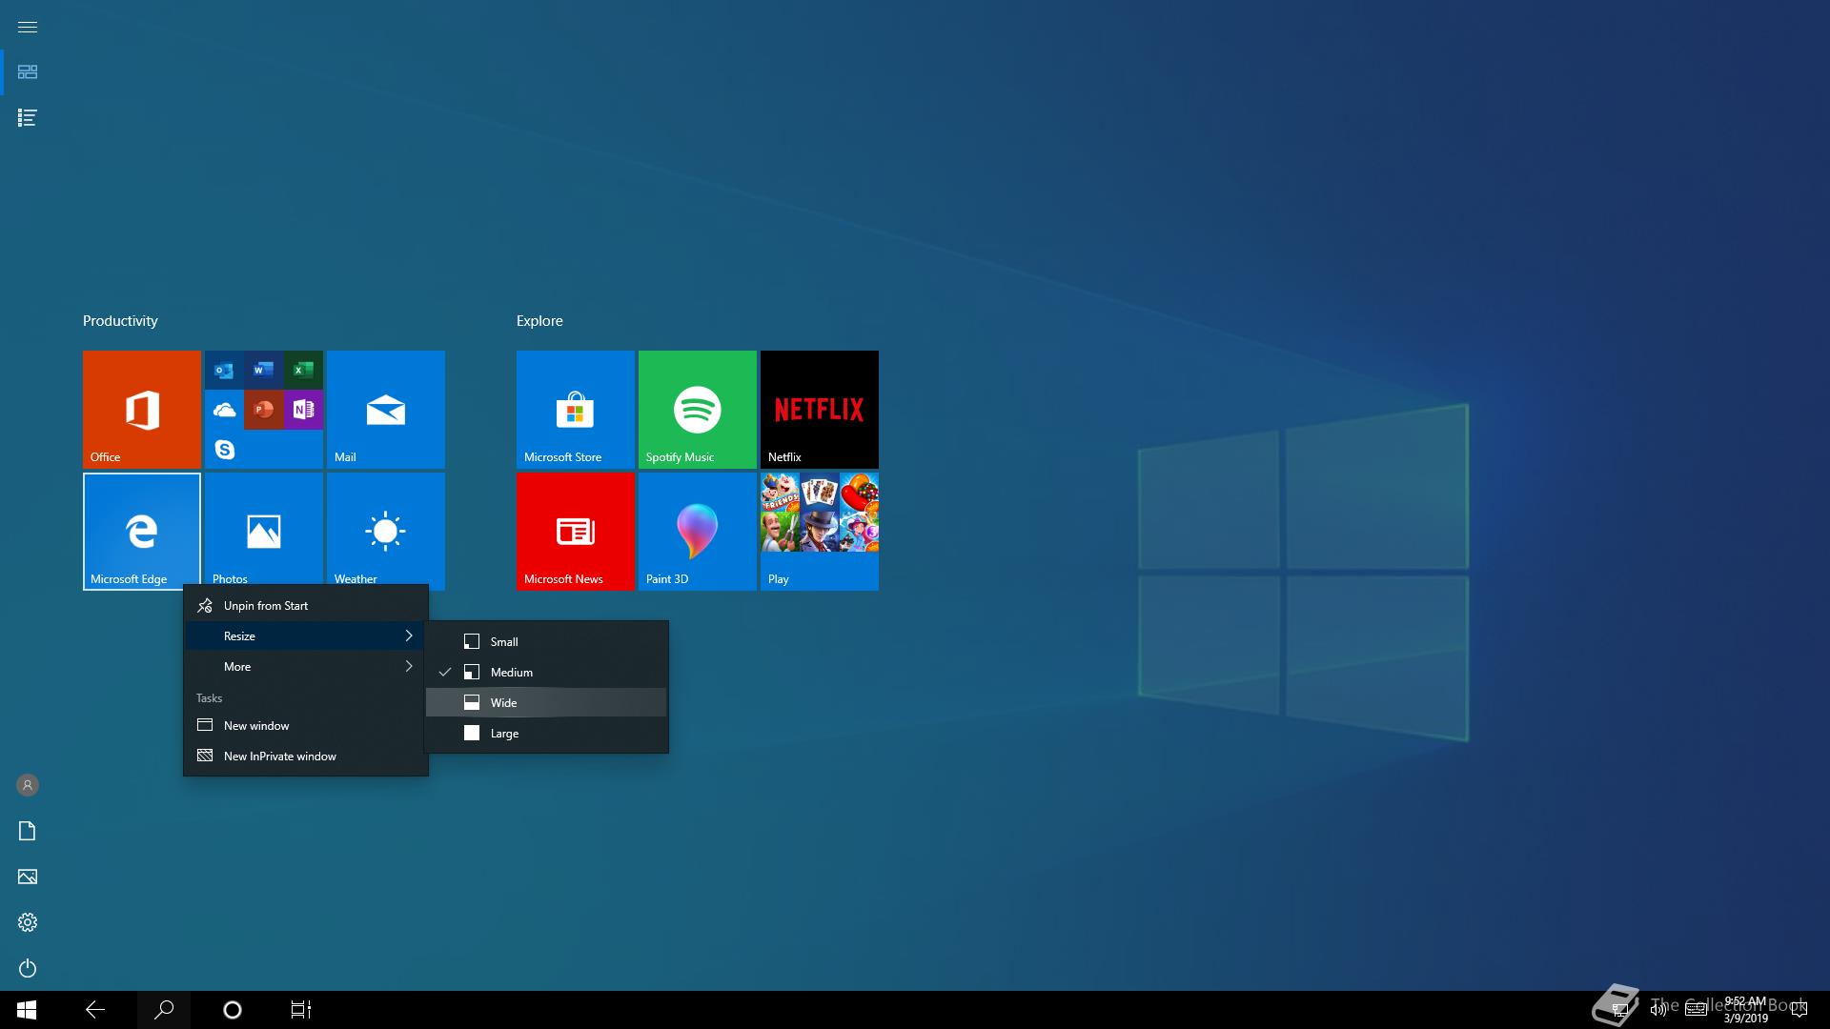Open OneDrive from the Office folder tile
This screenshot has height=1029, width=1830.
pos(224,410)
